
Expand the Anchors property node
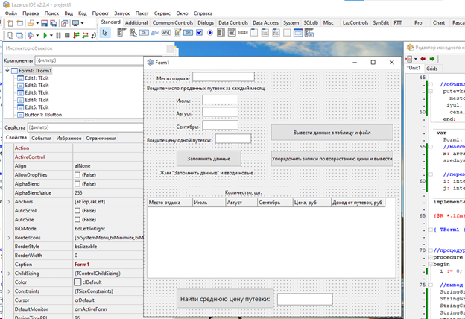(9, 201)
